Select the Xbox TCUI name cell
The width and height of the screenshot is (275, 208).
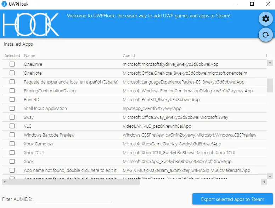tap(34, 153)
